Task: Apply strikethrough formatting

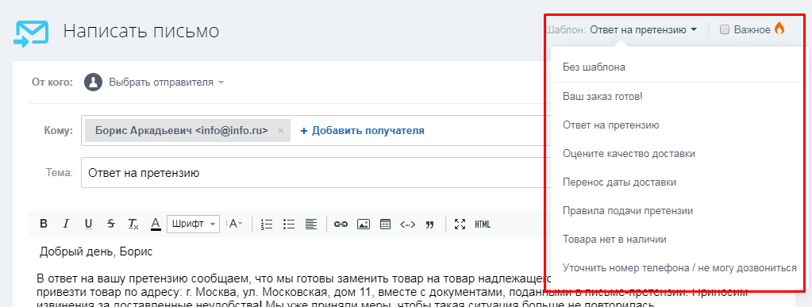Action: pos(111,224)
